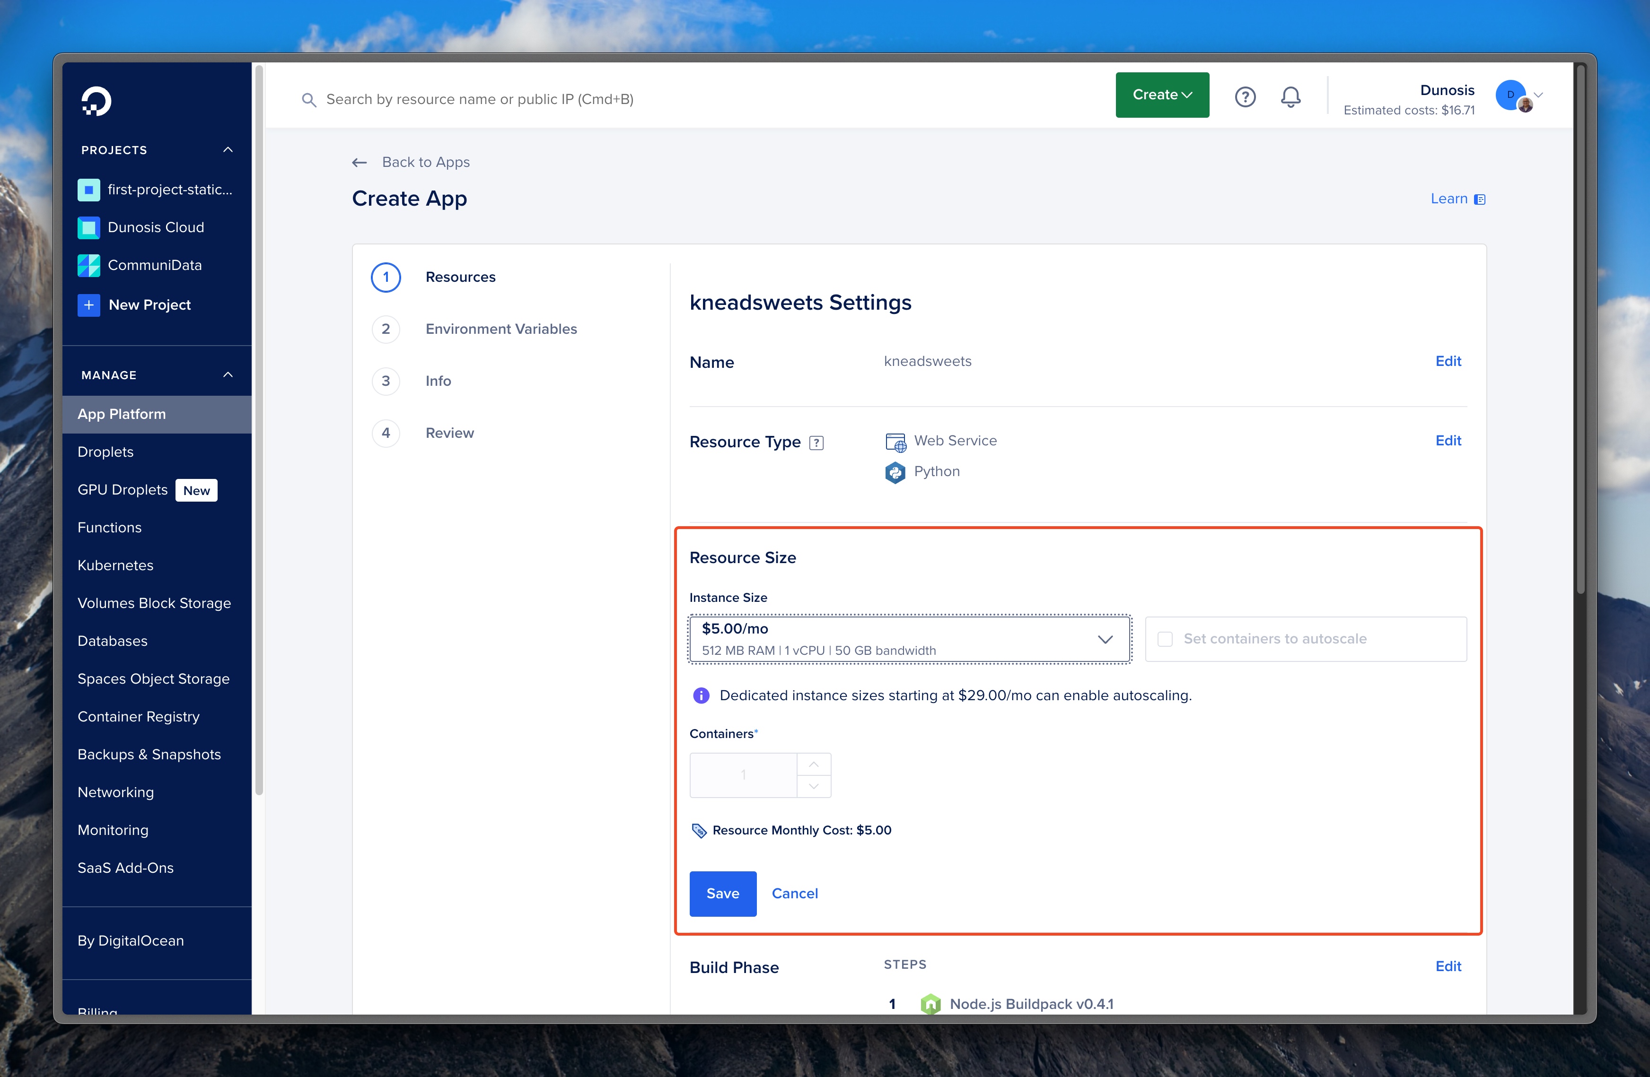Select Environment Variables step
The image size is (1650, 1077).
click(x=500, y=329)
